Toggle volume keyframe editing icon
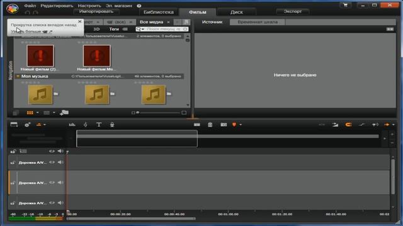The height and width of the screenshot is (226, 403). click(362, 124)
